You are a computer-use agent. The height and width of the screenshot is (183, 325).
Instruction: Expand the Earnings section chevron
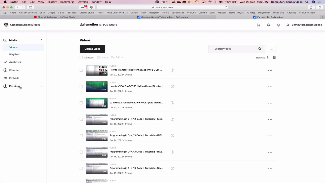point(42,86)
